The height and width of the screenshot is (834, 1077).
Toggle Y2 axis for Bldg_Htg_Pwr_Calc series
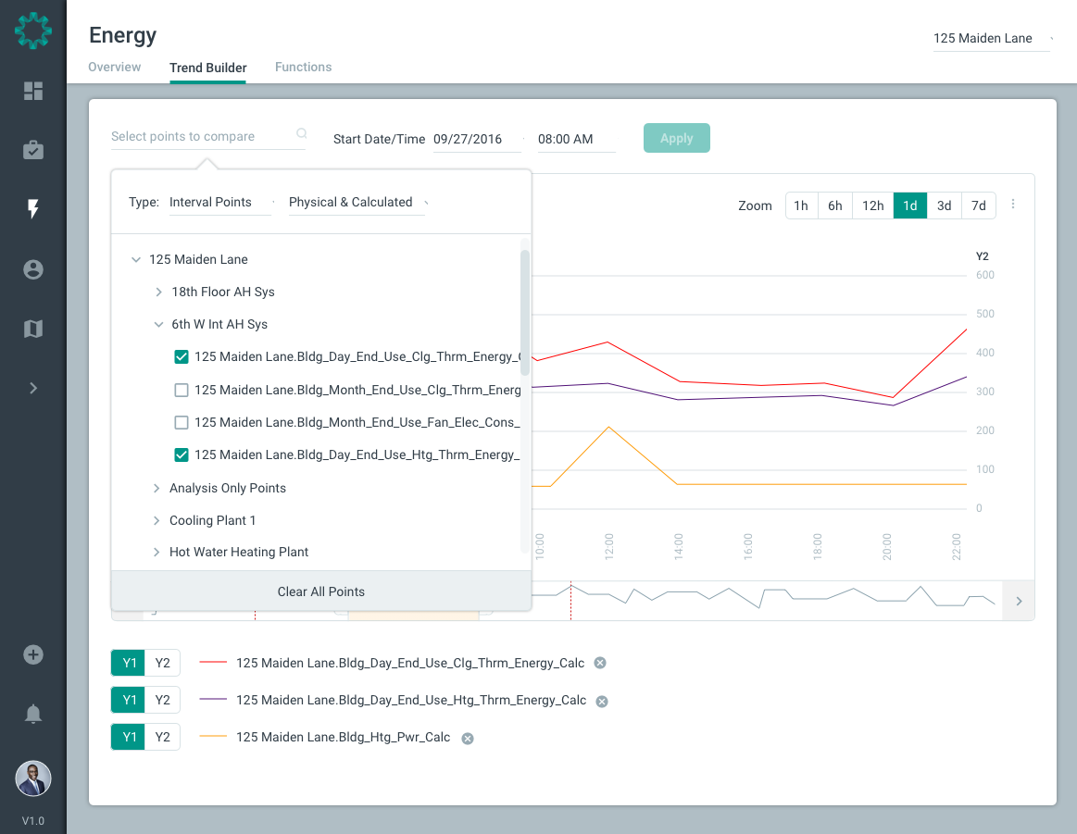[162, 737]
